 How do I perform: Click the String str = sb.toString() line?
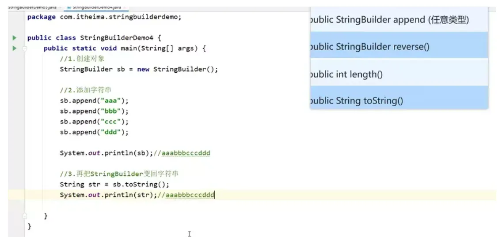pos(114,185)
